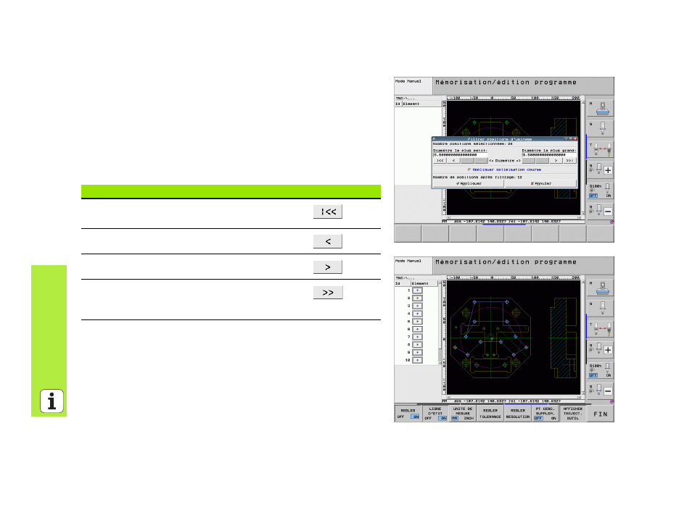Toggle PT DERO. SUPPLEM. softkey
Screen dimensions: 692x510
[545, 414]
